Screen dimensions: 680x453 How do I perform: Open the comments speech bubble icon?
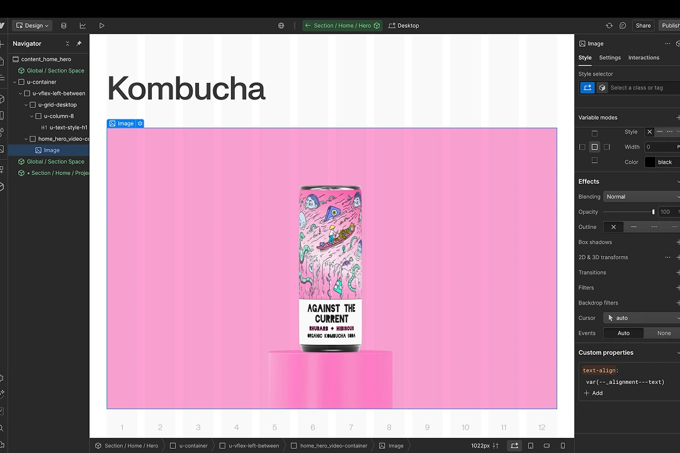pyautogui.click(x=623, y=26)
